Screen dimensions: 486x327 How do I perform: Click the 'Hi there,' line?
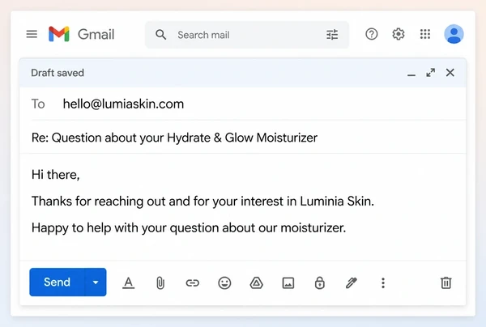pos(55,175)
